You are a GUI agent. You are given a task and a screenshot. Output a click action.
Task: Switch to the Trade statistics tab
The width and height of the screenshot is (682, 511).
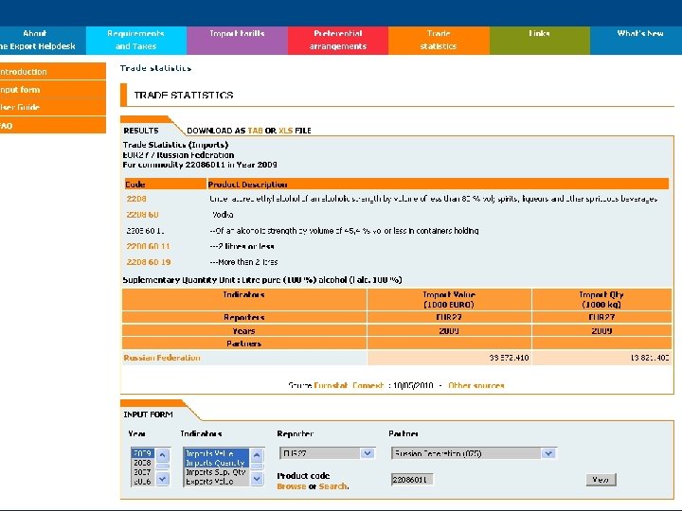439,40
